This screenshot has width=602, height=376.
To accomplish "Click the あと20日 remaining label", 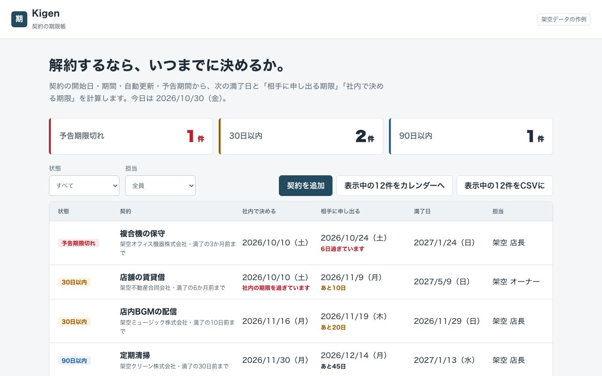I will tap(333, 327).
